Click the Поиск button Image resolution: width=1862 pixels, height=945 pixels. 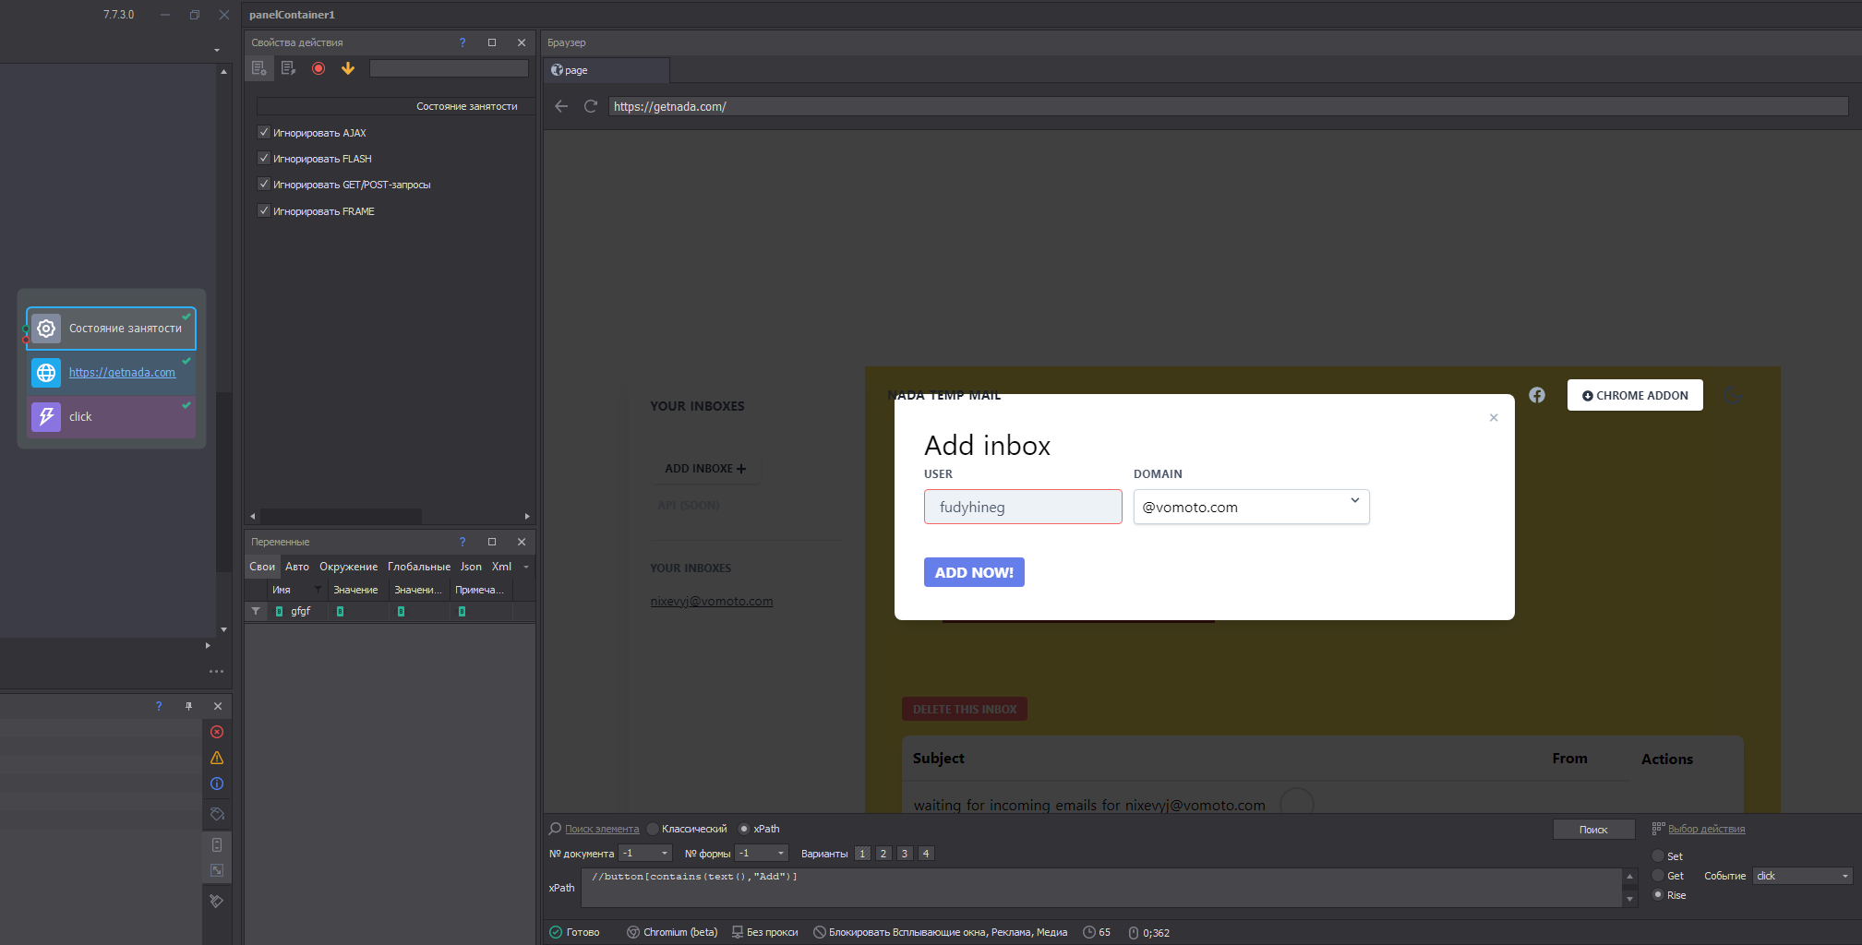pyautogui.click(x=1593, y=830)
